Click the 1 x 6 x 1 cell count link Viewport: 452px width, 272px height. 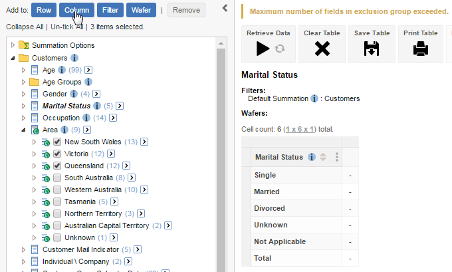click(x=301, y=129)
